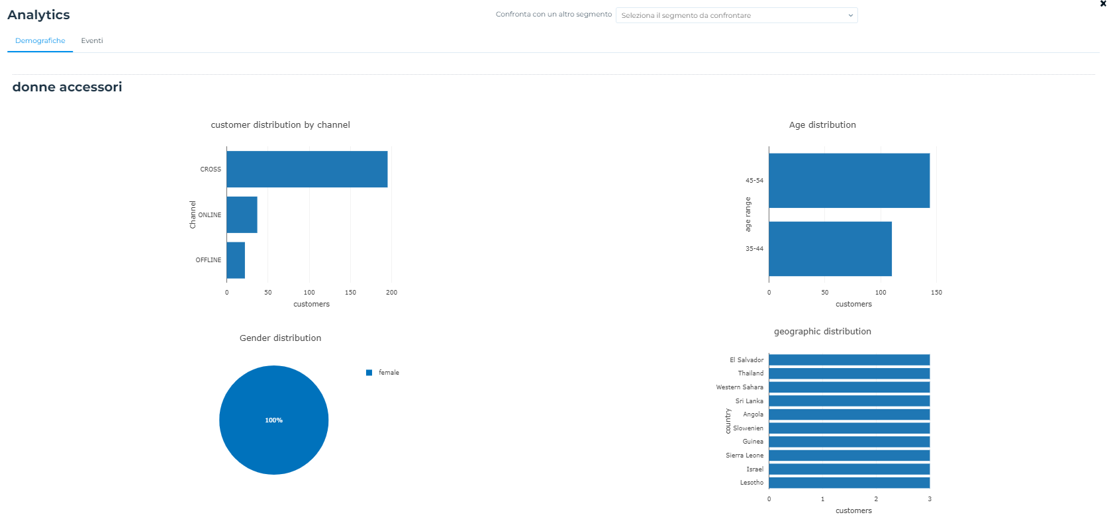This screenshot has height=529, width=1109.
Task: Click the 'Gender distribution' chart title
Action: (x=280, y=338)
